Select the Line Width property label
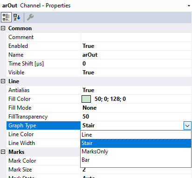This screenshot has width=192, height=178. point(43,143)
